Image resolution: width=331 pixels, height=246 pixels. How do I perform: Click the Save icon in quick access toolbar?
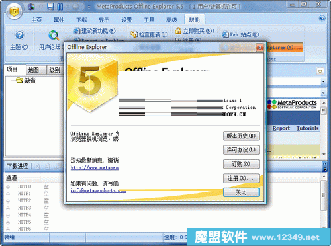[50, 7]
